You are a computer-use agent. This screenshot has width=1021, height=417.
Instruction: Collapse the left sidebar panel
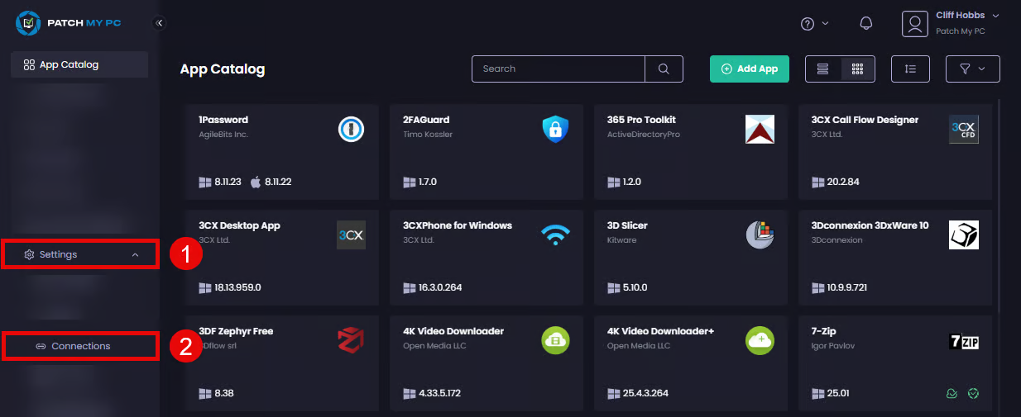(x=159, y=23)
